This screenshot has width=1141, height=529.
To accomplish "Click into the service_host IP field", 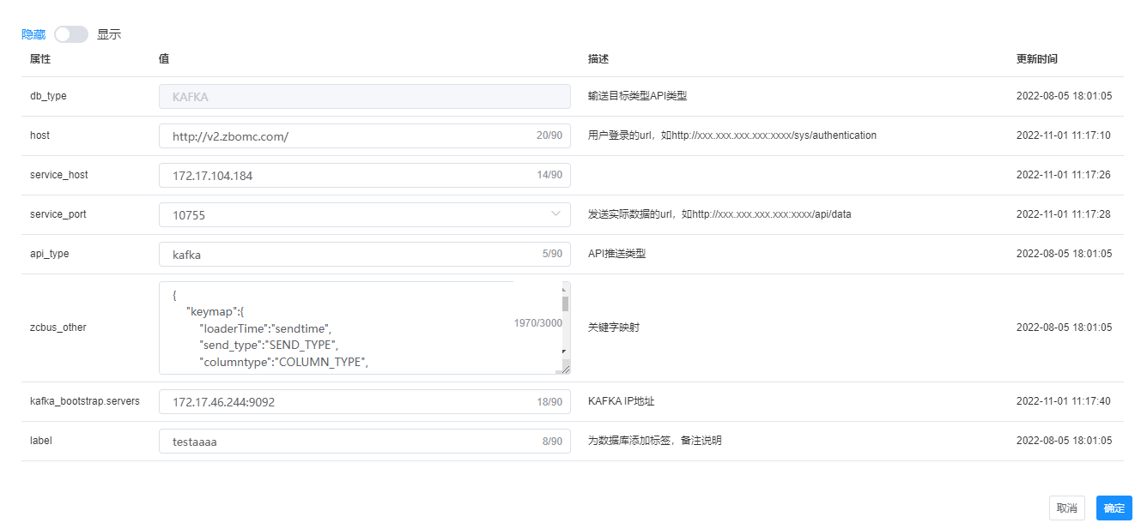I will point(343,176).
